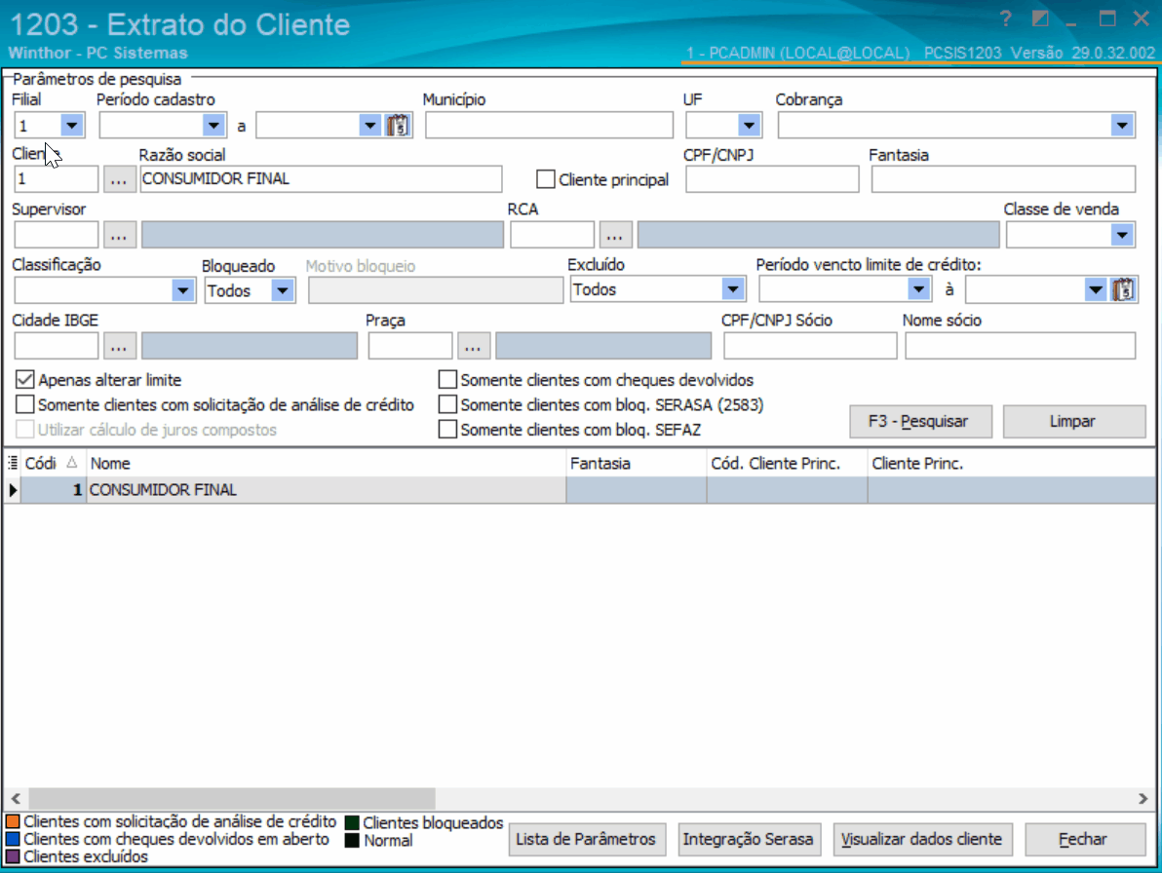Open the Supervisor lookup ellipsis button

click(119, 235)
